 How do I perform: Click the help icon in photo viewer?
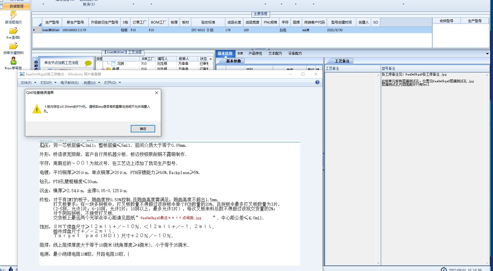pos(317,82)
